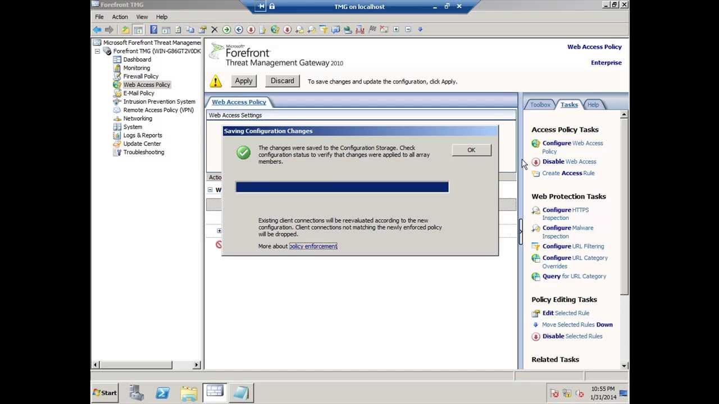Click Configure Malware Inspection task
Screen dimensions: 719x404
pyautogui.click(x=568, y=232)
